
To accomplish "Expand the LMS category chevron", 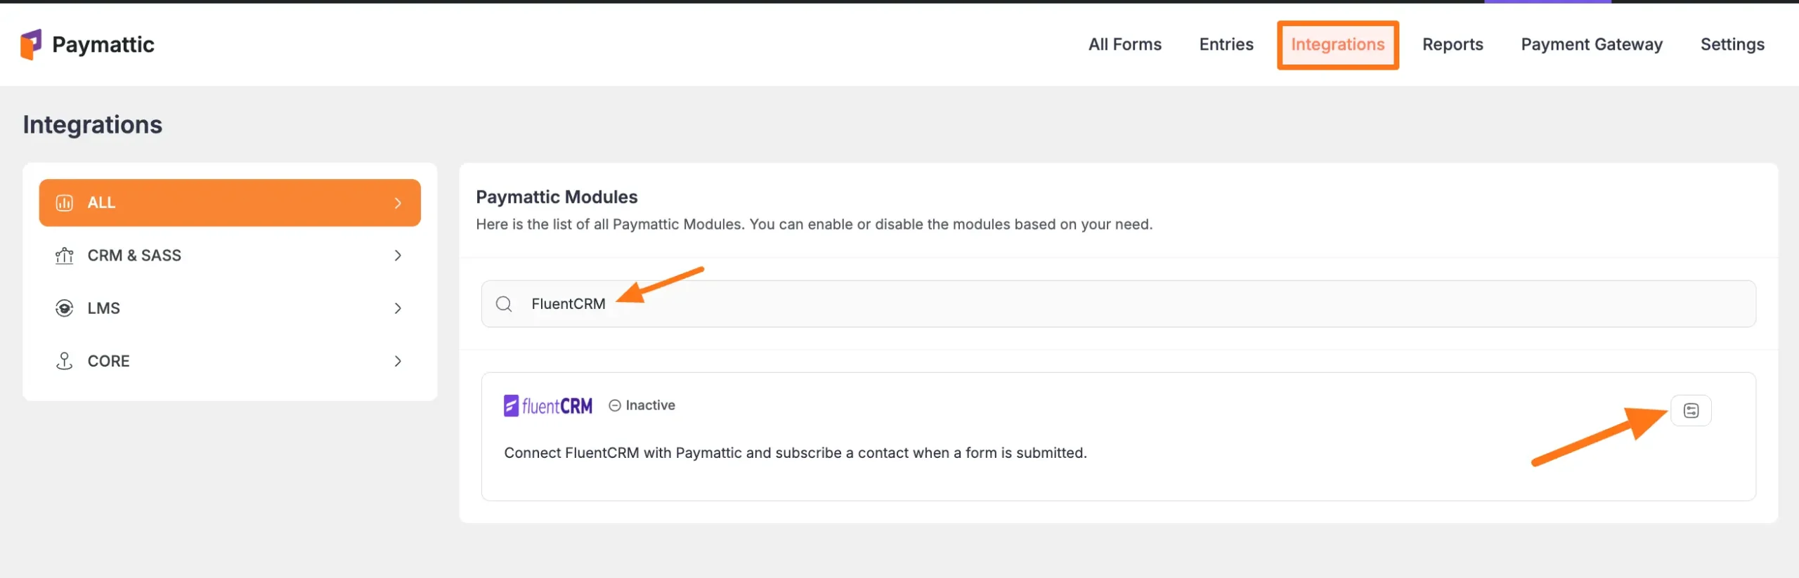I will coord(398,308).
